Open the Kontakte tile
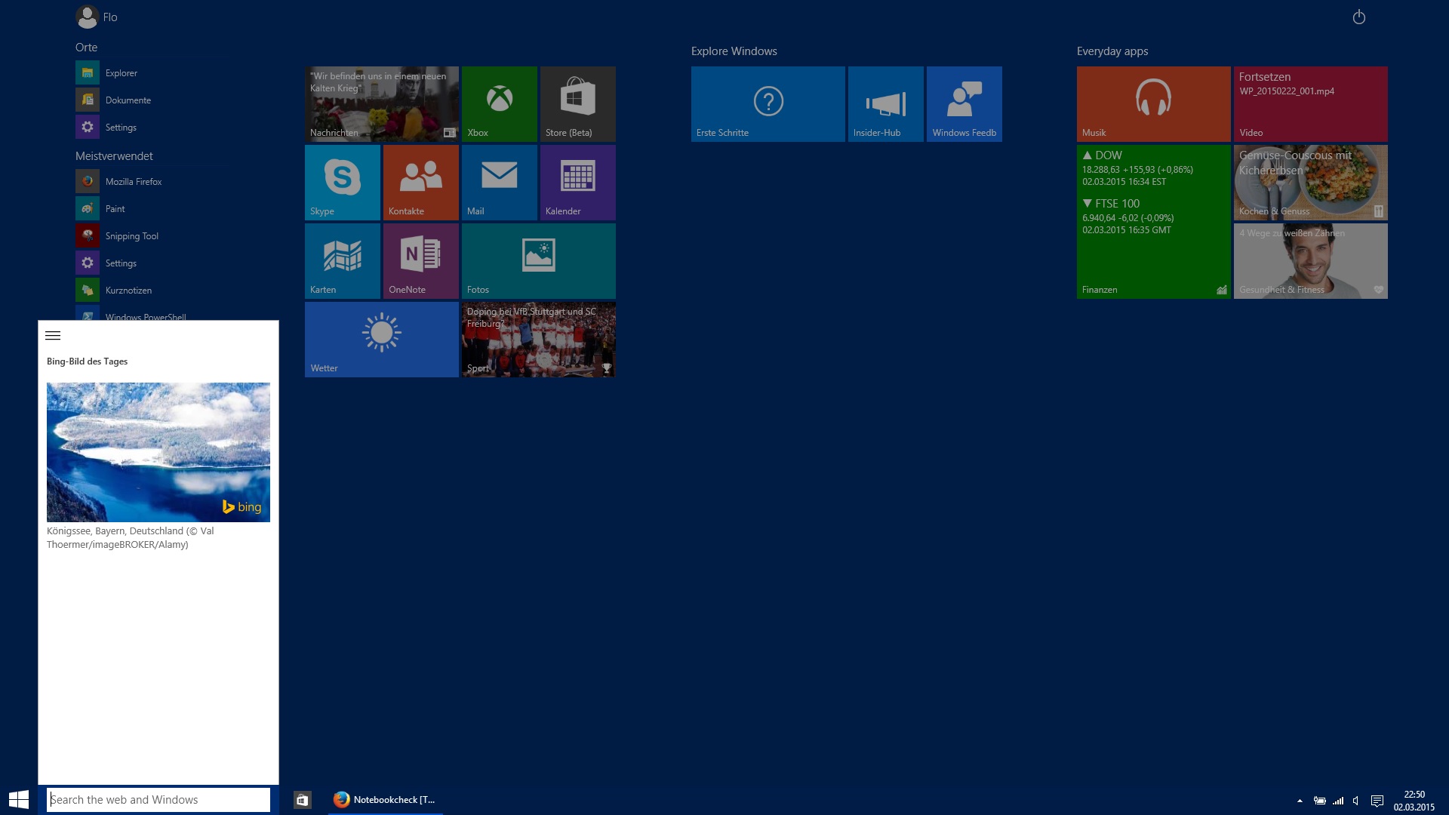1449x815 pixels. (x=421, y=183)
